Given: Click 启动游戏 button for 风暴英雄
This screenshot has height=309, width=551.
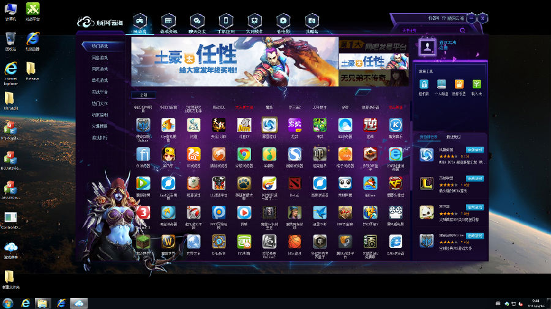Looking at the screenshot, I should tap(474, 149).
